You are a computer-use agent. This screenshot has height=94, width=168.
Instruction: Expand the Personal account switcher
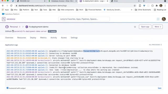pyautogui.click(x=20, y=27)
